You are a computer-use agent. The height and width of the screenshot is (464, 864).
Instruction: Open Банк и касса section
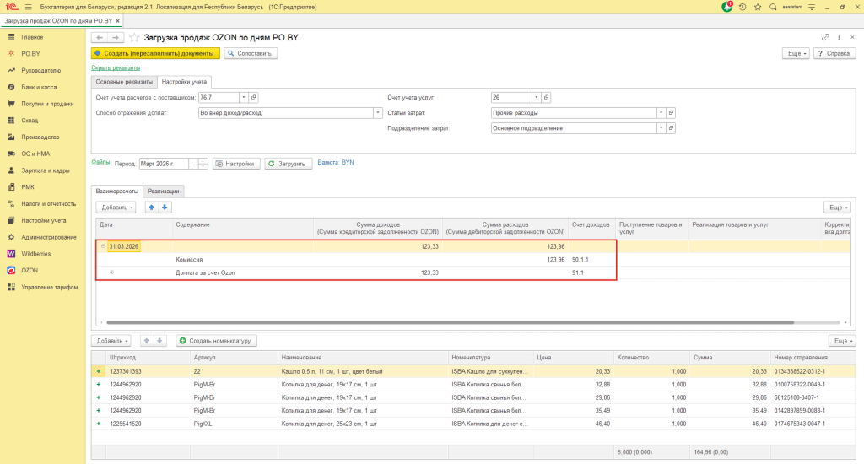39,87
